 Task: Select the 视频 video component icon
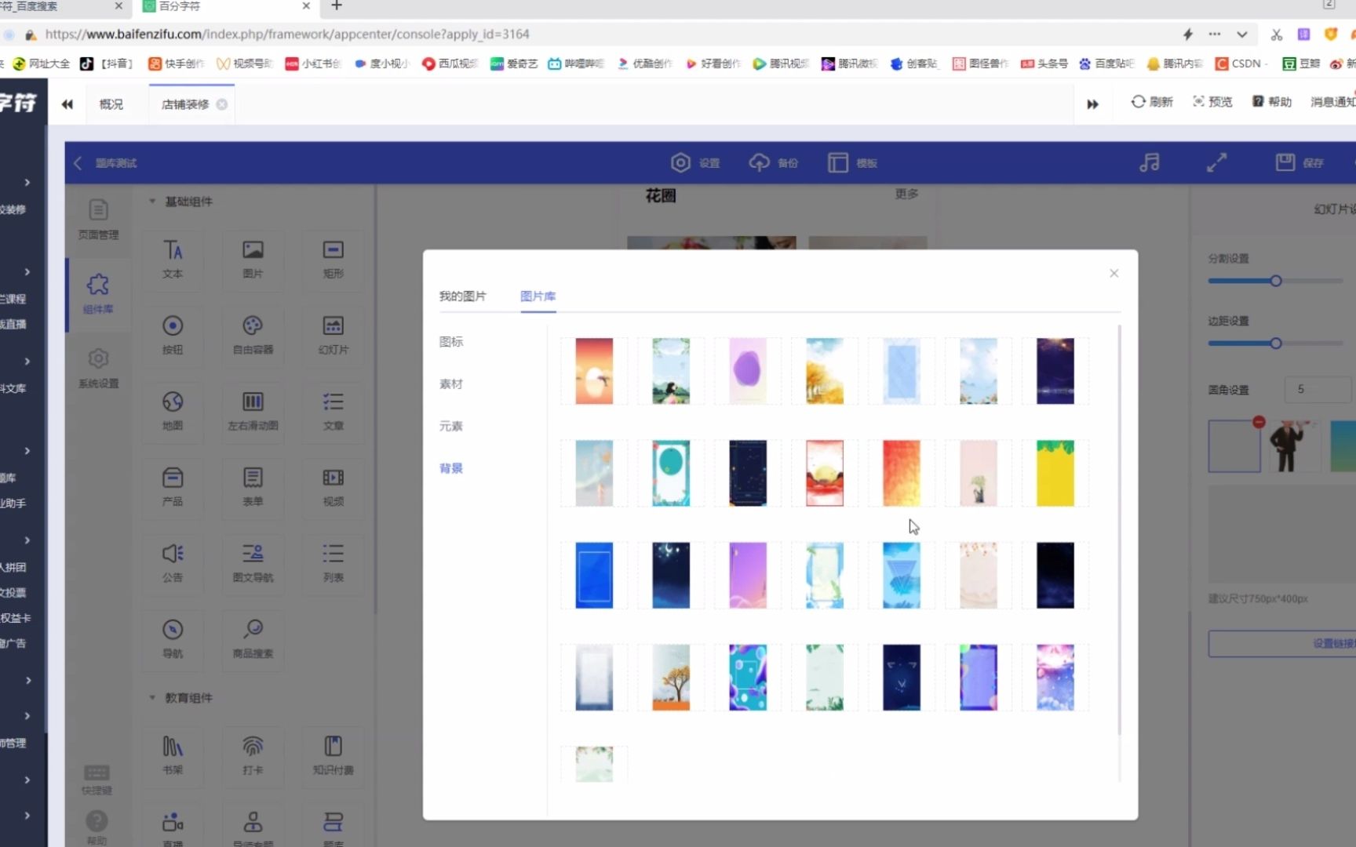(x=333, y=487)
